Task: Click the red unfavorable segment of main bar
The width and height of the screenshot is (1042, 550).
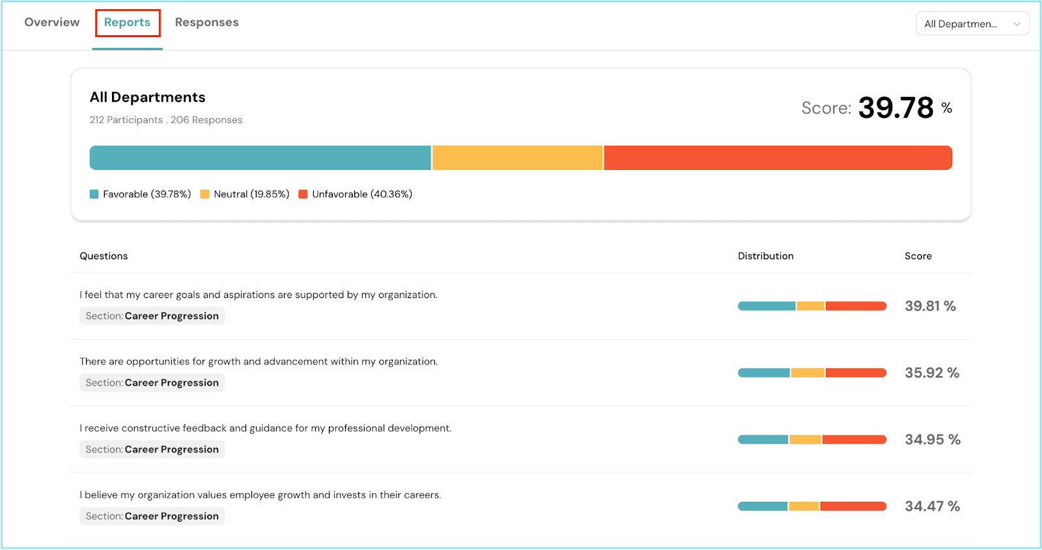Action: (778, 158)
